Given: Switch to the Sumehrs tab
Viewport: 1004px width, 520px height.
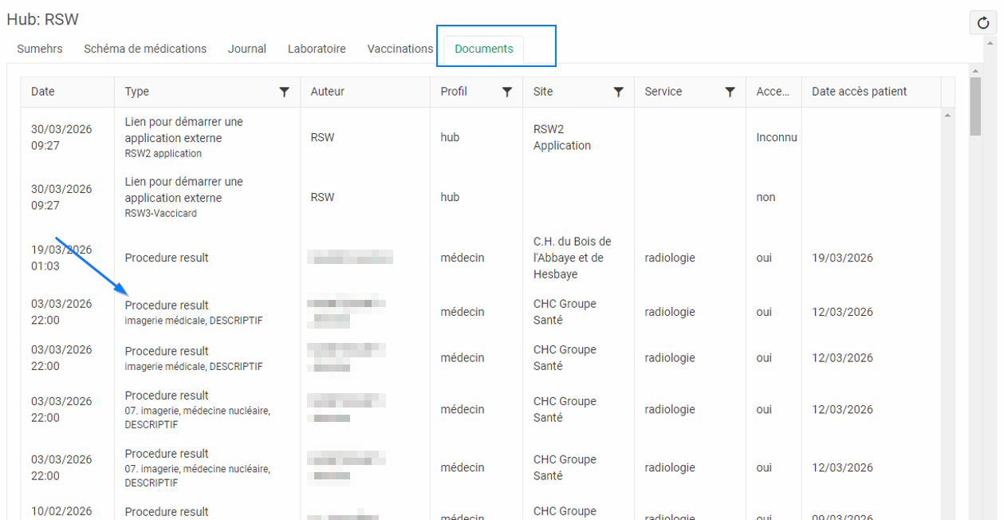Looking at the screenshot, I should pyautogui.click(x=40, y=49).
